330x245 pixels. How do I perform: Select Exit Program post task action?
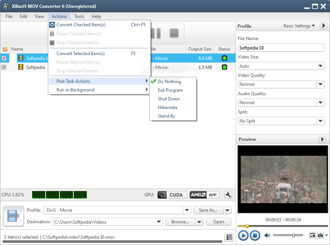(x=173, y=90)
